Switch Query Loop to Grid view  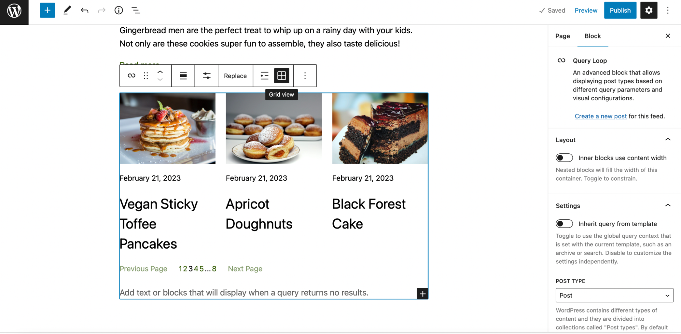pos(281,76)
